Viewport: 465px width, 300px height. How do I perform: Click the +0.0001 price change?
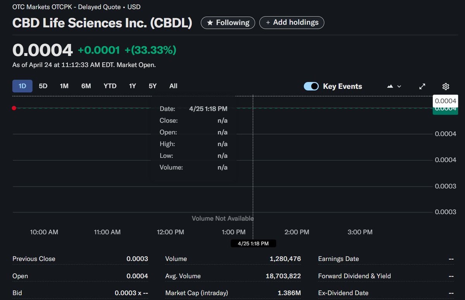click(99, 50)
